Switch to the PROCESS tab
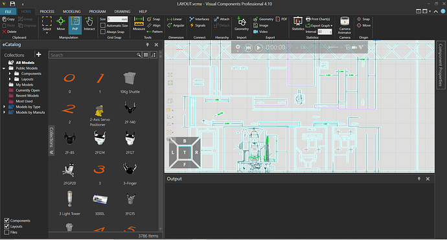 click(47, 12)
